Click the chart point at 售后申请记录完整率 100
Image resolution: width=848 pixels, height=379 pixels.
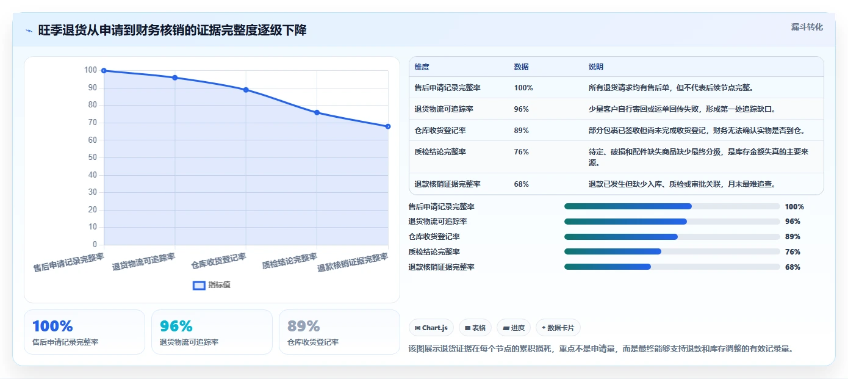pyautogui.click(x=104, y=71)
